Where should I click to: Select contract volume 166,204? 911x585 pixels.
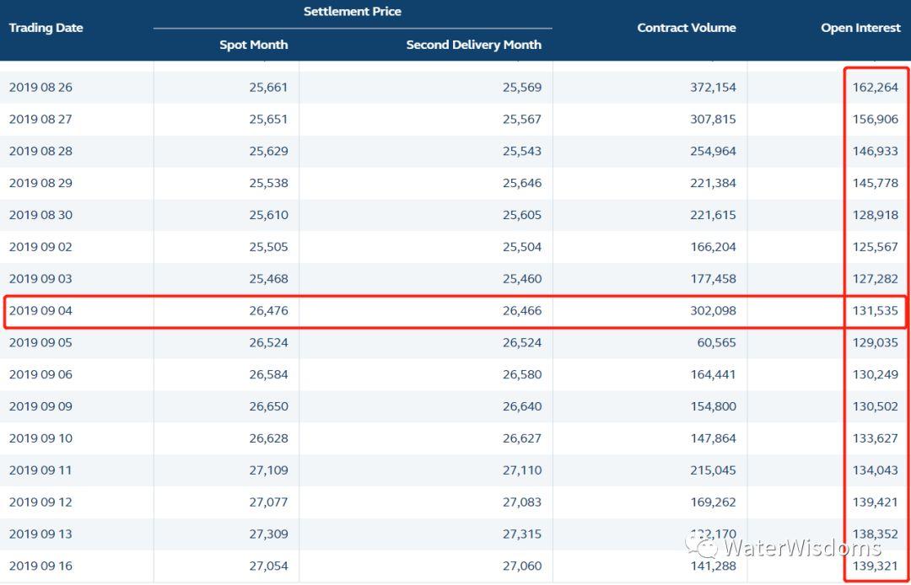pyautogui.click(x=713, y=247)
